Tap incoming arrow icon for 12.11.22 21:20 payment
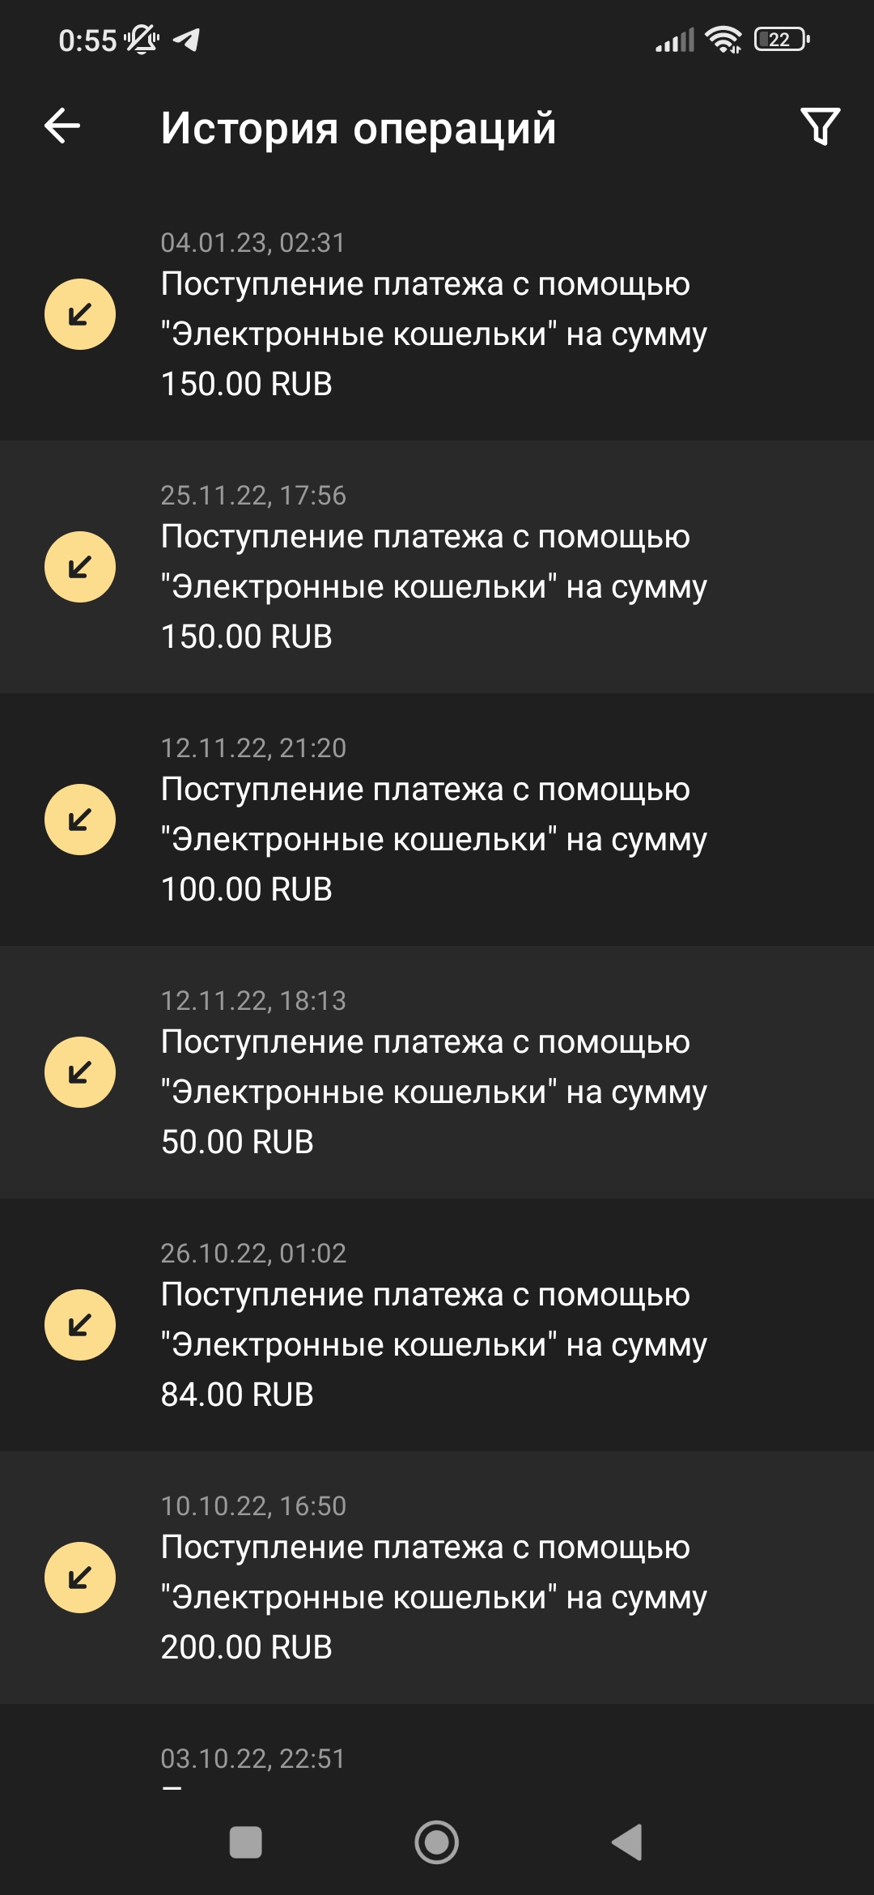 tap(80, 820)
